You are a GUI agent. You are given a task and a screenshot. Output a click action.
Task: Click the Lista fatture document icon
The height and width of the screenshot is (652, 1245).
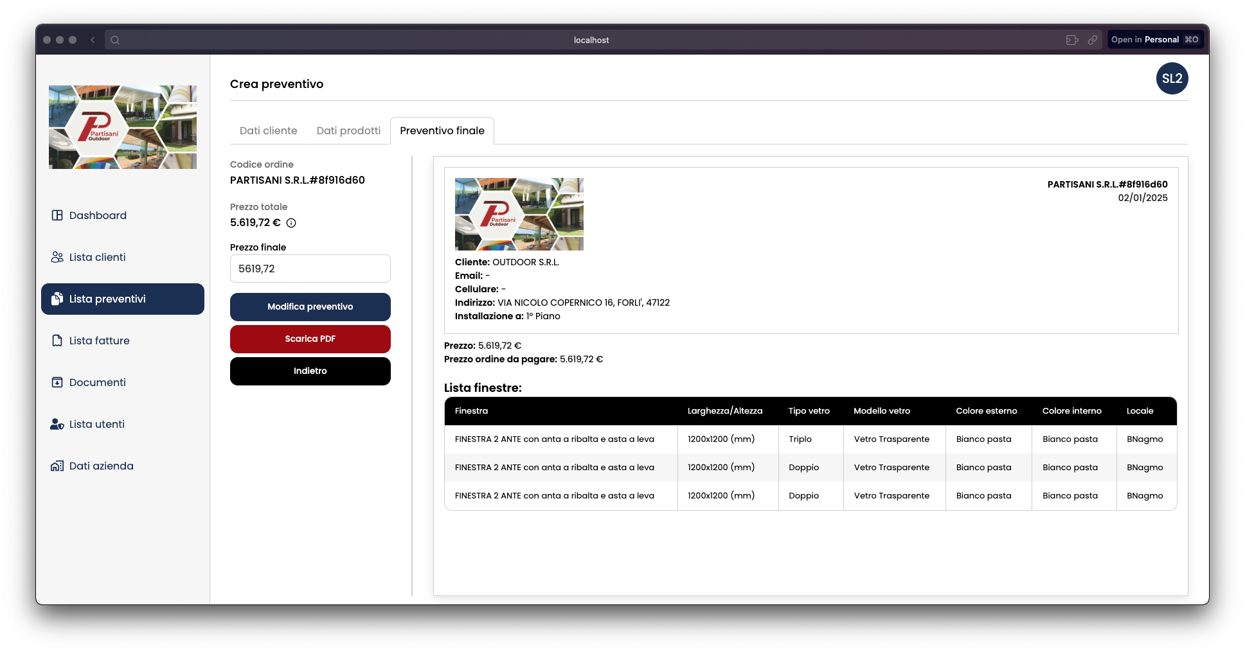(x=57, y=340)
